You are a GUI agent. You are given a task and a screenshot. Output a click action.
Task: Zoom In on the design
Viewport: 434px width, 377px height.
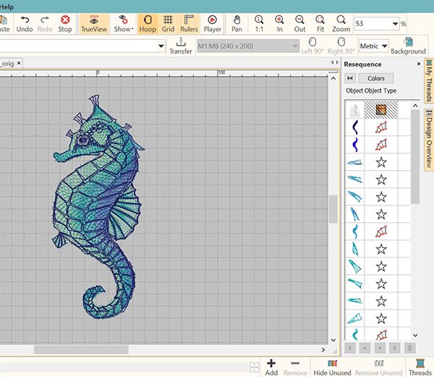coord(279,22)
